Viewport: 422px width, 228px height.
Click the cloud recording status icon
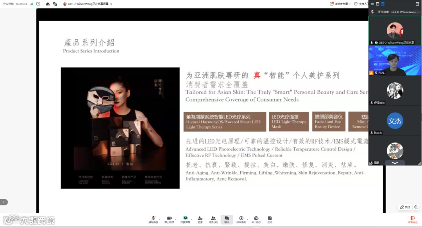click(x=48, y=4)
